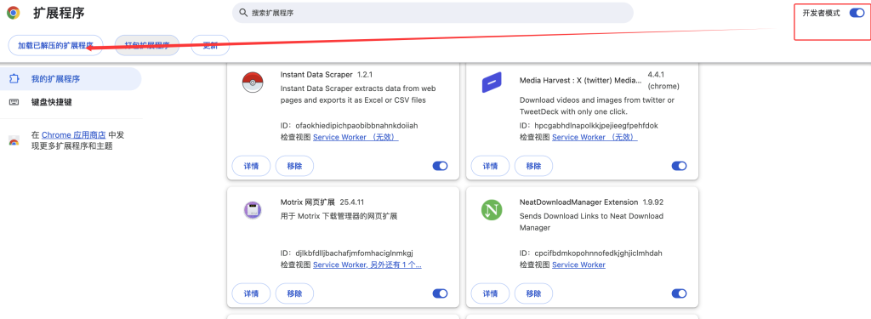
Task: Click the NeatDownloadManager Extension name text
Action: point(578,202)
